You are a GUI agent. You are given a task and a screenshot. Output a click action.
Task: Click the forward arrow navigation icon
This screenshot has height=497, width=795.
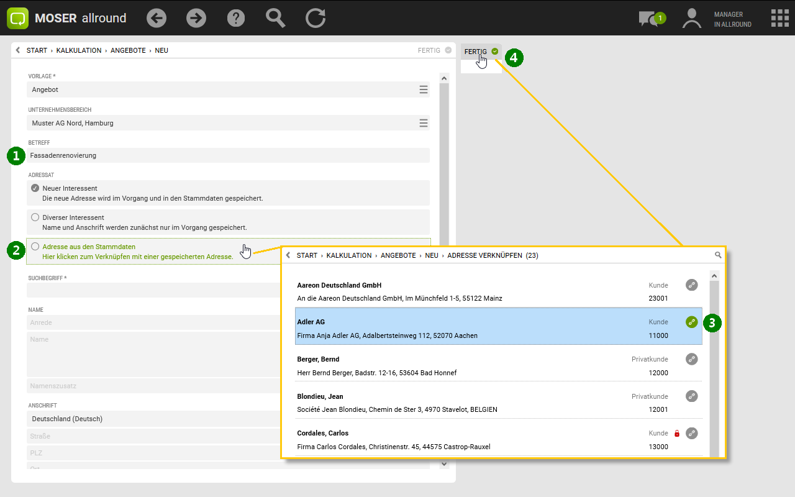click(196, 18)
